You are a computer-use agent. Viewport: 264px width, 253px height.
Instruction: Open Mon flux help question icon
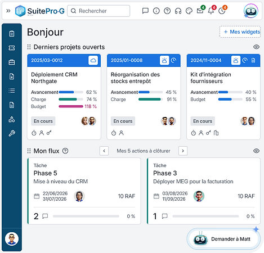pyautogui.click(x=65, y=151)
